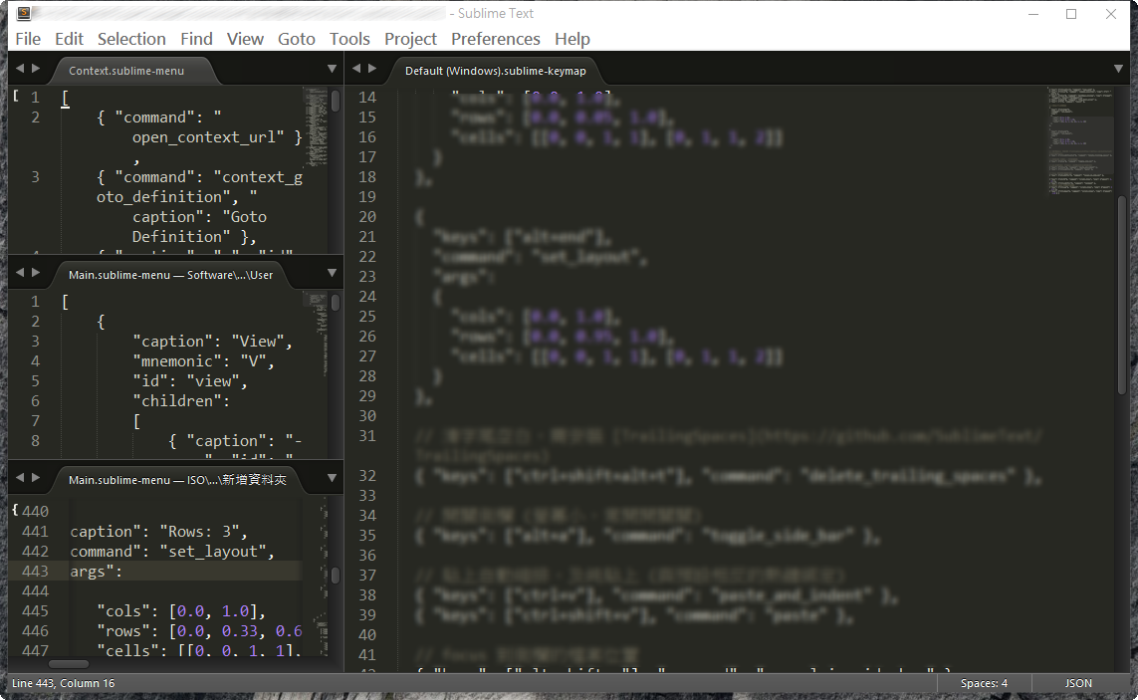Click the Sublime Text app icon in title bar

click(x=23, y=13)
